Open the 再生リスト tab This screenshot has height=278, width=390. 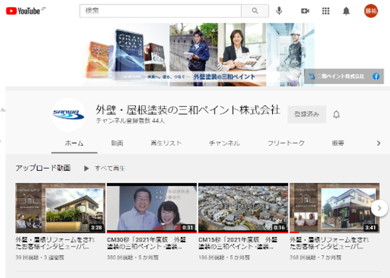click(166, 143)
